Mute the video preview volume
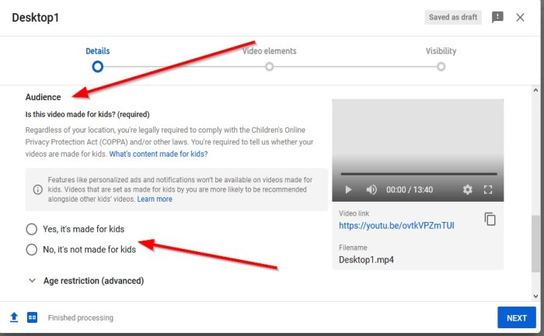544x336 pixels. pos(371,189)
